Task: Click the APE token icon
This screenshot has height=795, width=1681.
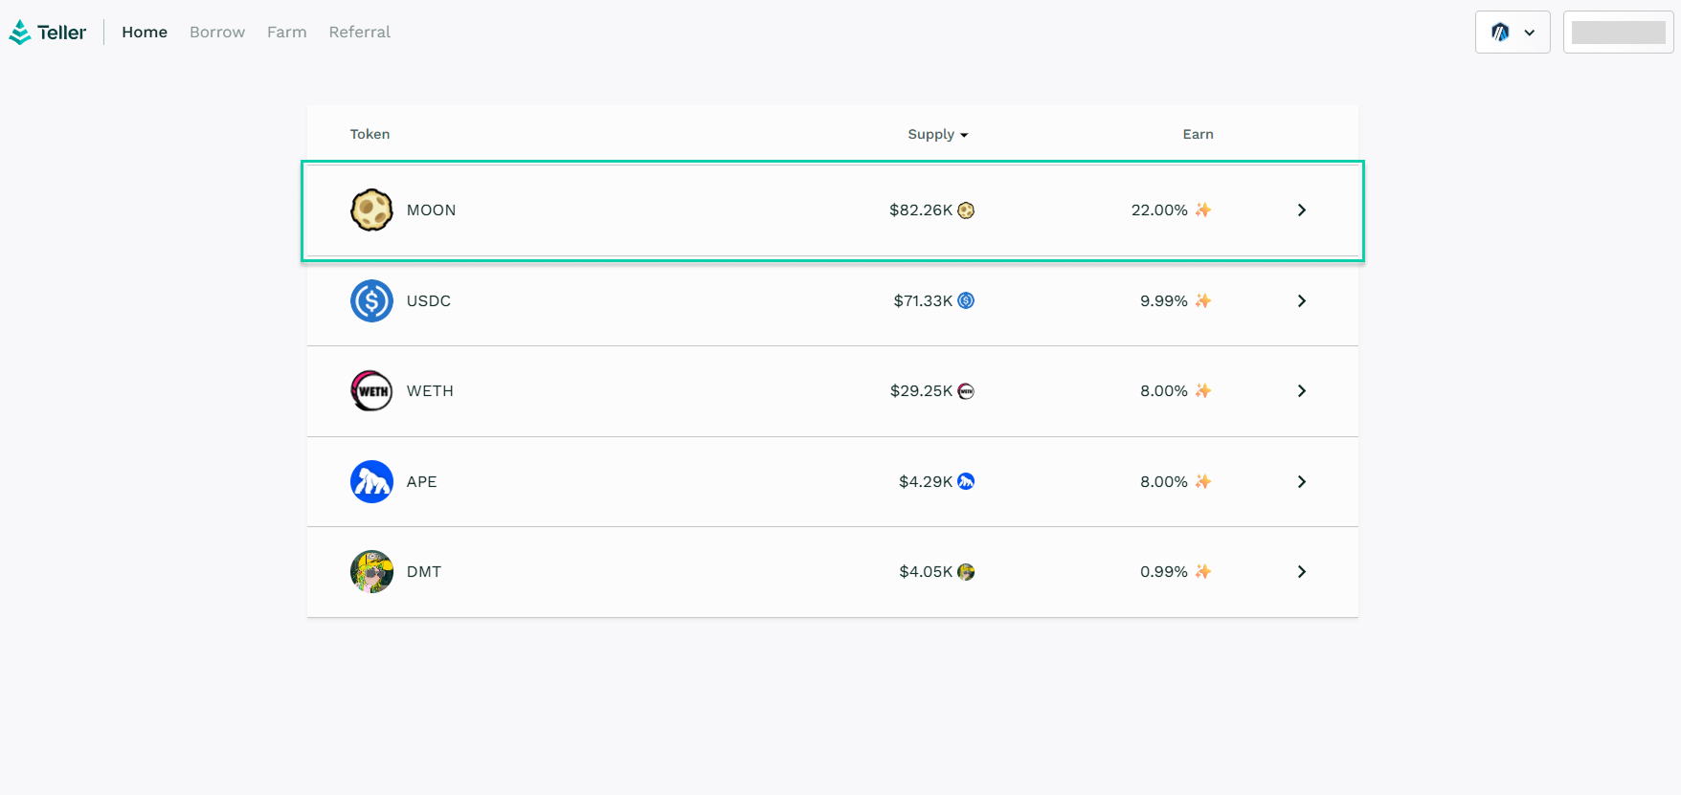Action: pos(371,482)
